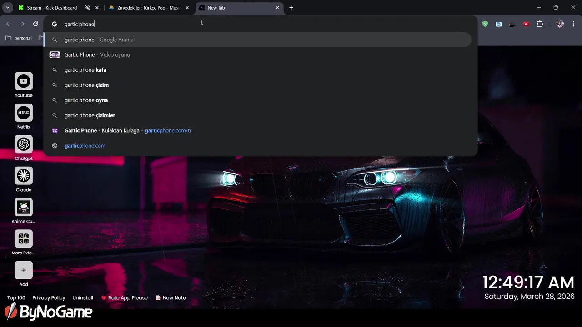This screenshot has height=327, width=582.
Task: Click the Uninstall link
Action: coord(83,298)
